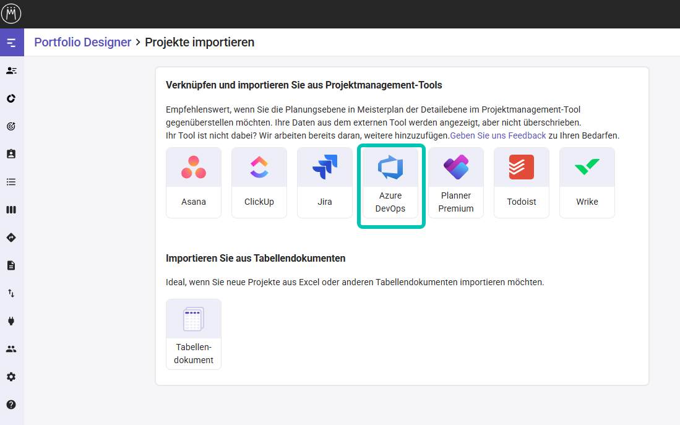Open the document page icon in sidebar
The width and height of the screenshot is (680, 425).
pyautogui.click(x=11, y=265)
